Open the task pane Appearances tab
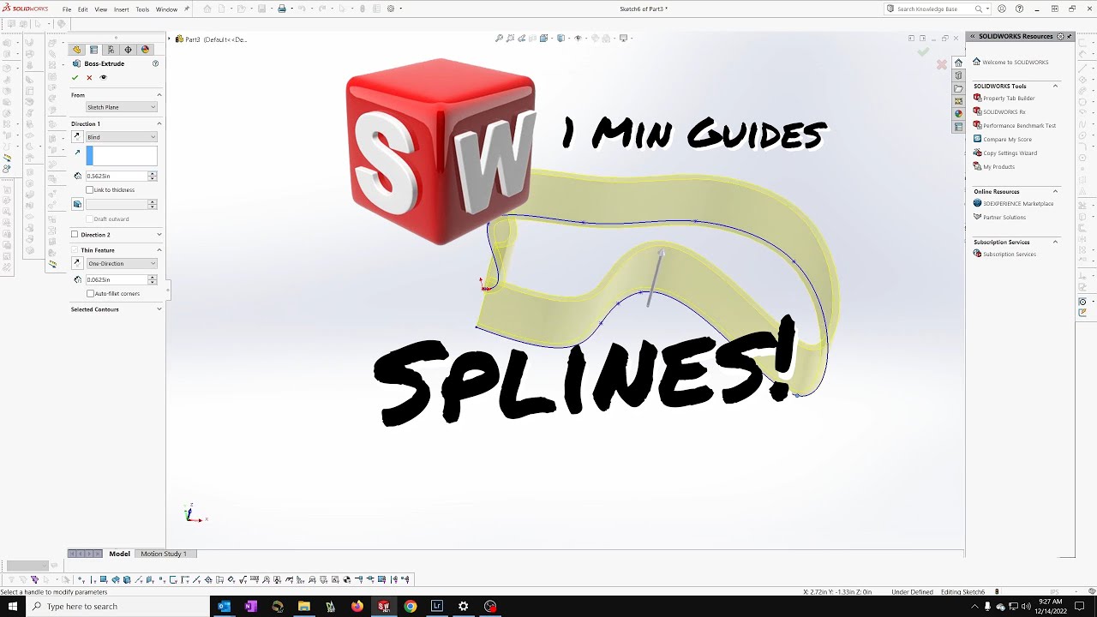Image resolution: width=1097 pixels, height=617 pixels. coord(958,113)
